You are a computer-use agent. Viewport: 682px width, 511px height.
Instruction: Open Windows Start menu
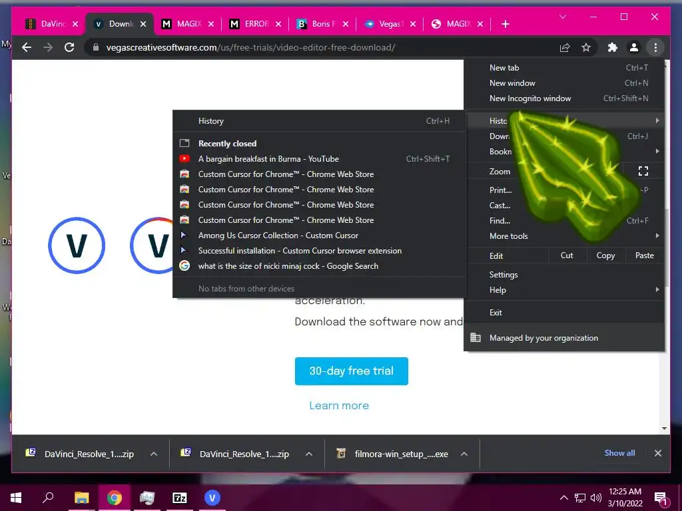[16, 498]
